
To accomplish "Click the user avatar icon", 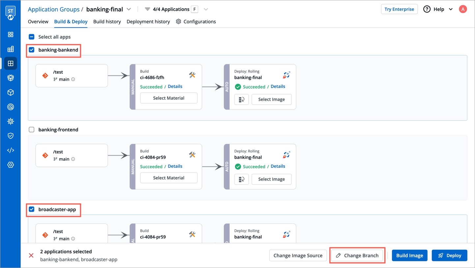I will 463,9.
